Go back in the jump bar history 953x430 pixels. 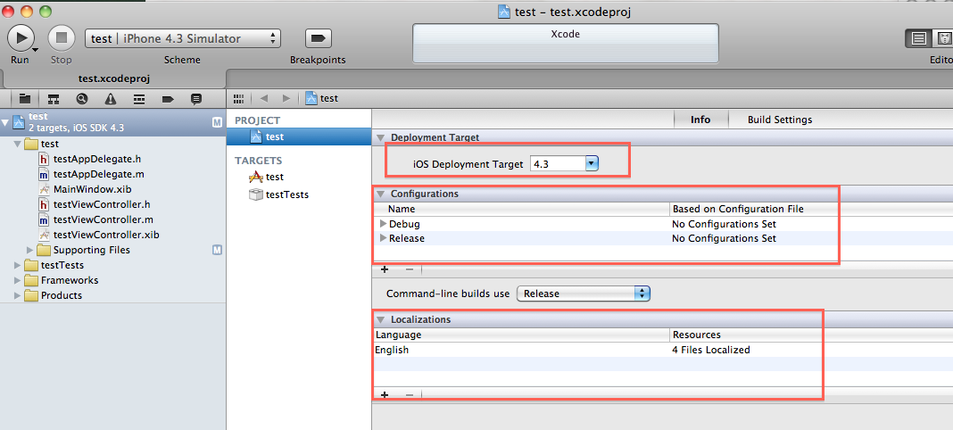tap(264, 98)
